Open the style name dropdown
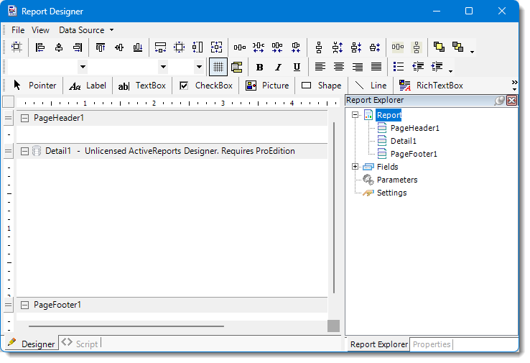 click(x=83, y=67)
